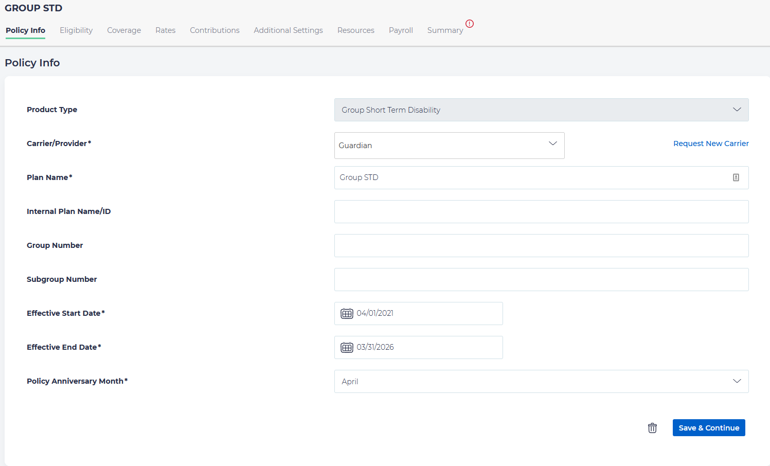The image size is (770, 466).
Task: Click the Internal Plan Name/ID field
Action: click(x=541, y=211)
